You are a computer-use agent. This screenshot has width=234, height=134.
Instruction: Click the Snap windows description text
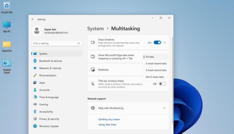point(119,44)
